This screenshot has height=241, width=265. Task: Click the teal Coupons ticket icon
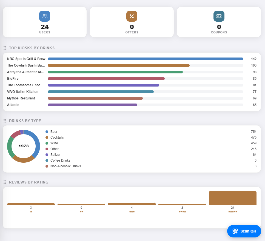pyautogui.click(x=219, y=16)
